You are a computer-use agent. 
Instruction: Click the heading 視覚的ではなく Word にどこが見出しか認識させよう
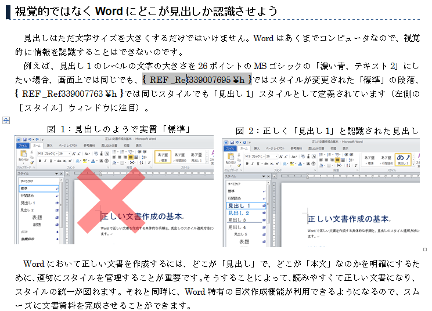click(x=146, y=11)
